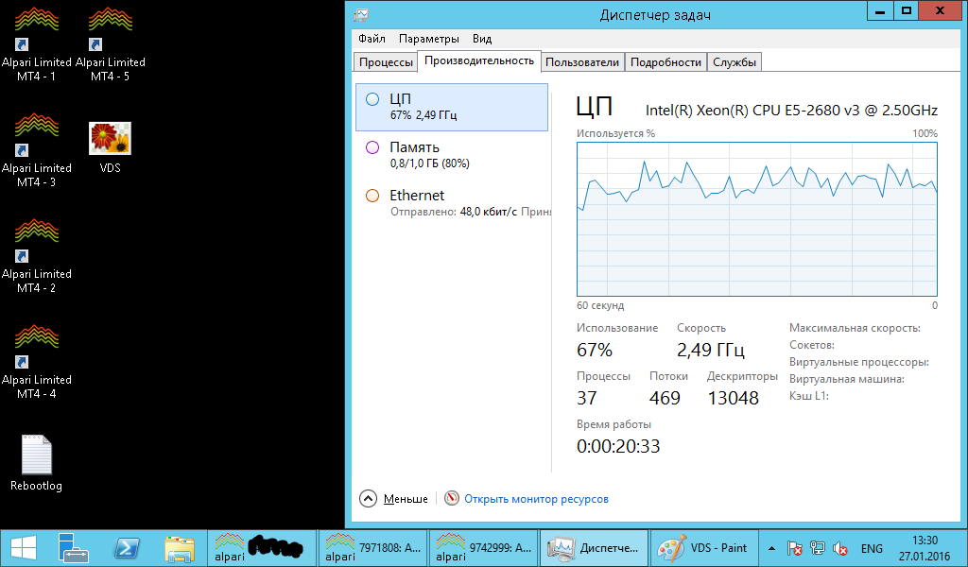Launch Server Manager from the taskbar
This screenshot has height=567, width=968.
pos(74,548)
